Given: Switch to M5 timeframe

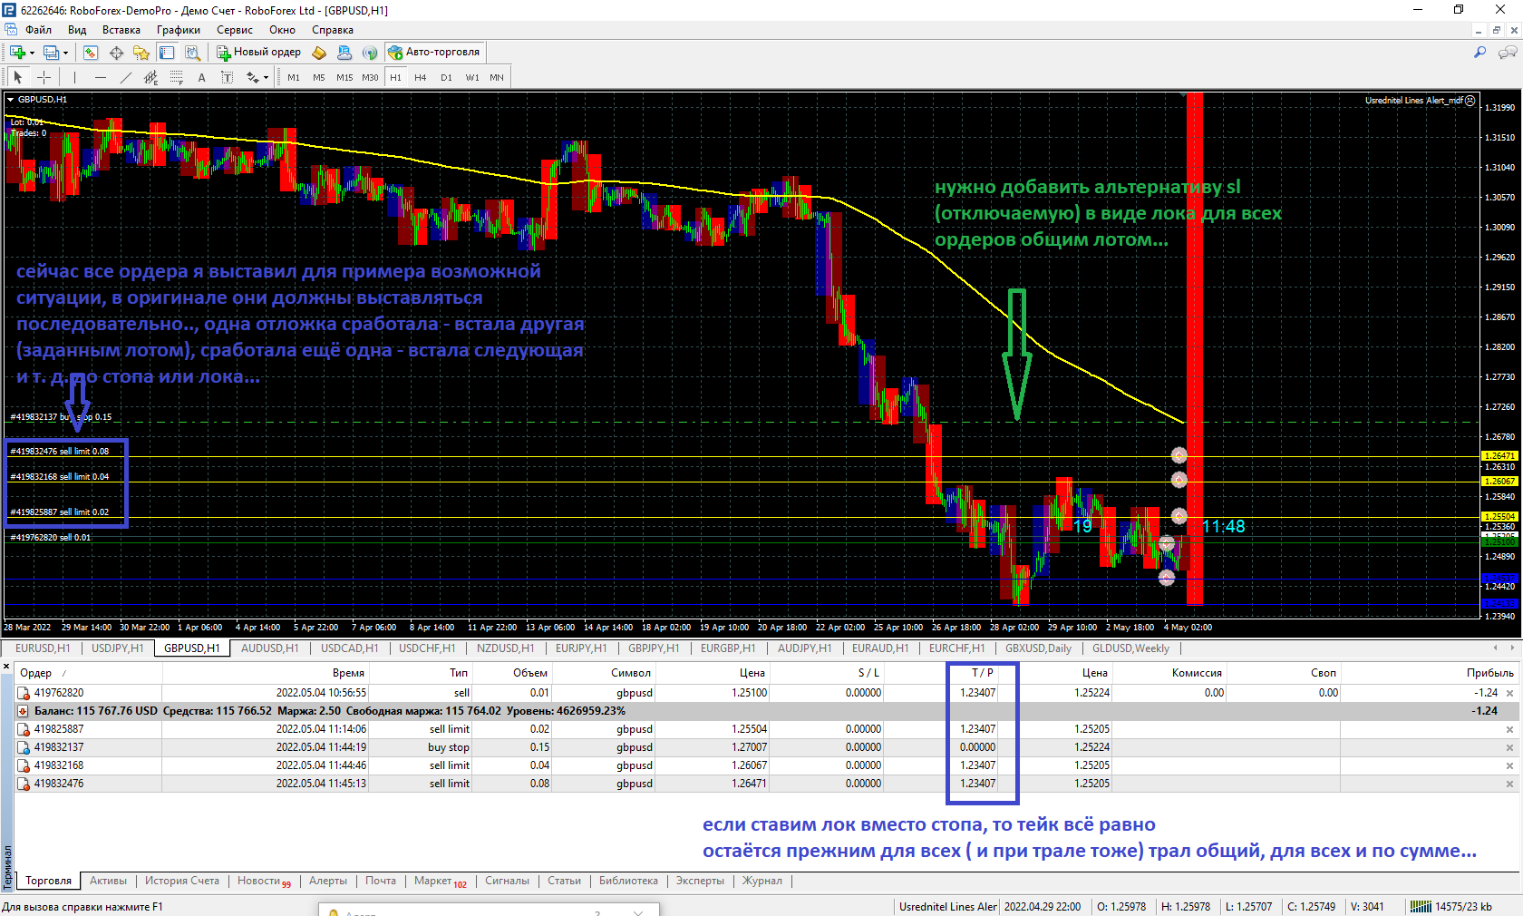Looking at the screenshot, I should (319, 77).
